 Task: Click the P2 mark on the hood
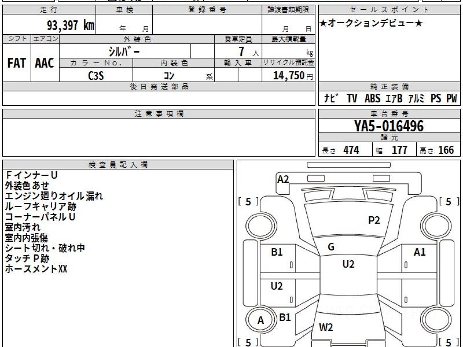coord(374,220)
